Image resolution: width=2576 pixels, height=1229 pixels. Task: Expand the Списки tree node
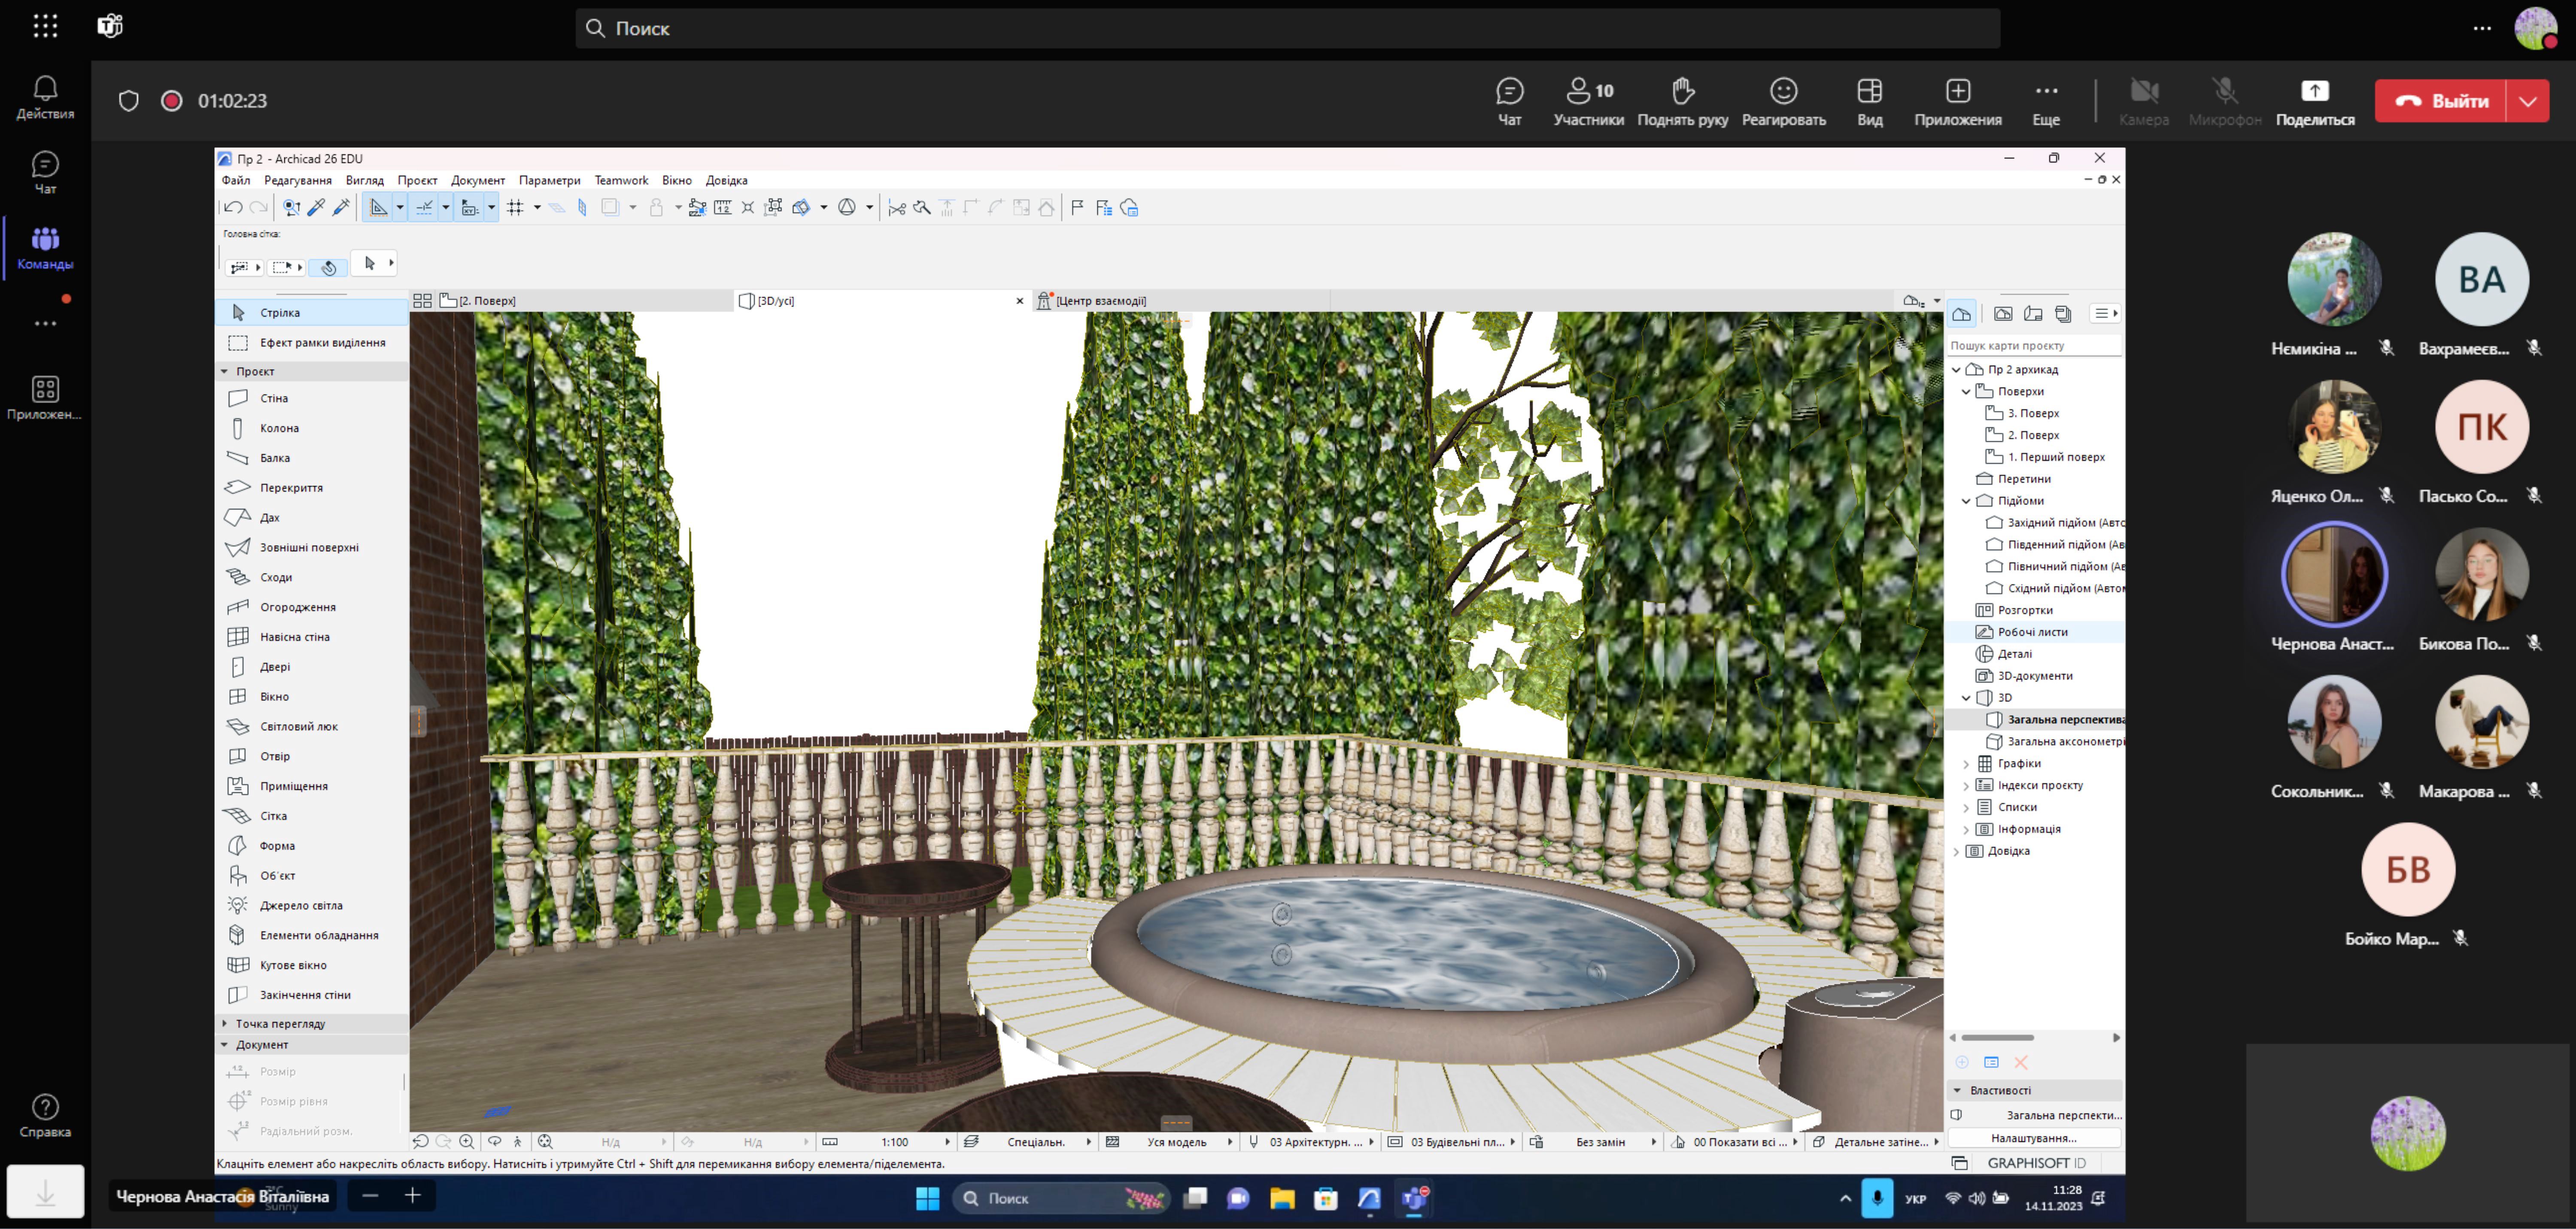(1966, 808)
